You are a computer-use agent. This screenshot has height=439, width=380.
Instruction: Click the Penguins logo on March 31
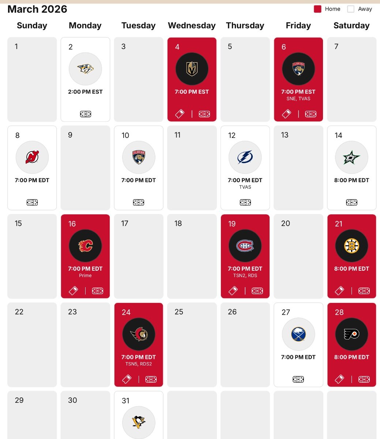(139, 422)
